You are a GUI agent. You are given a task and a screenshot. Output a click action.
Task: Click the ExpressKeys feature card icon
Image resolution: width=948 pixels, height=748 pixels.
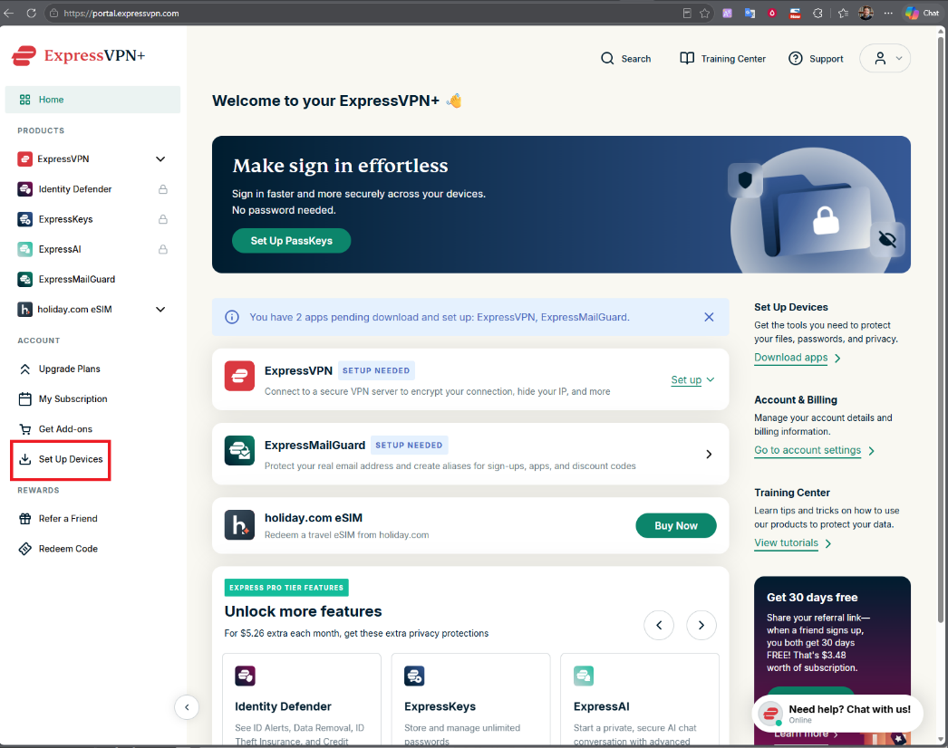pos(414,676)
